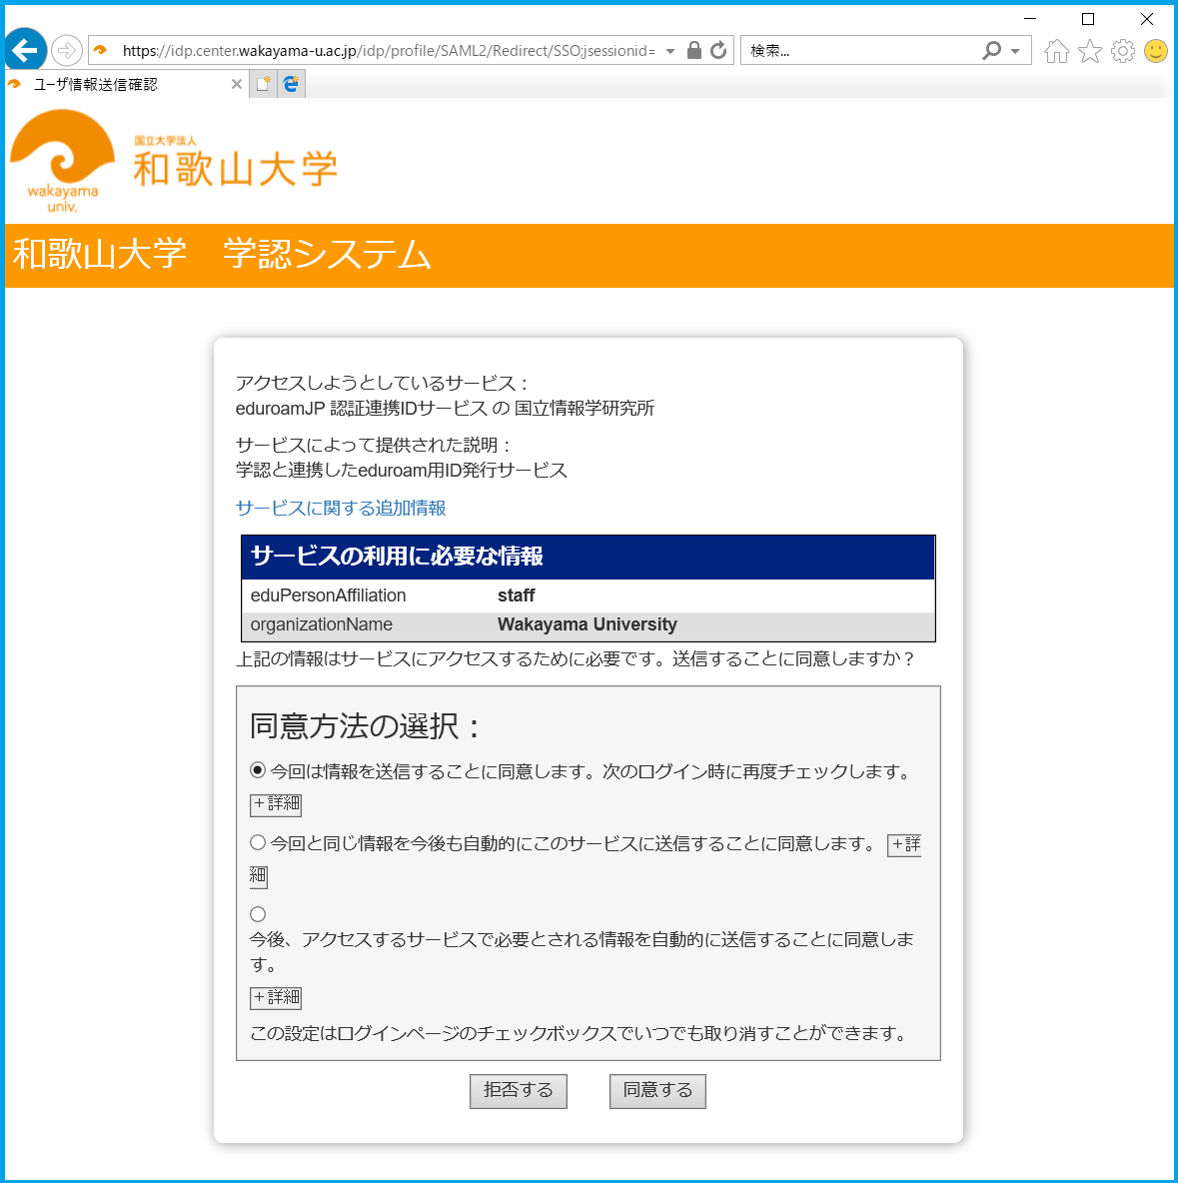The width and height of the screenshot is (1178, 1183).
Task: Click the lock security icon in address bar
Action: (694, 51)
